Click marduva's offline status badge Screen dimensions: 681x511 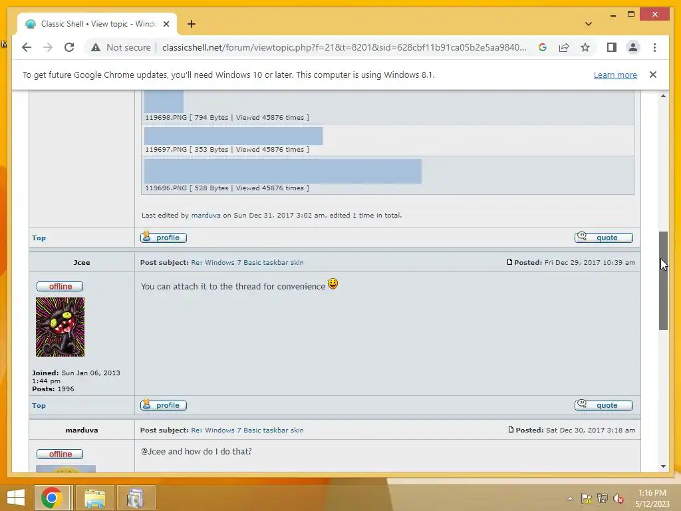tap(60, 454)
